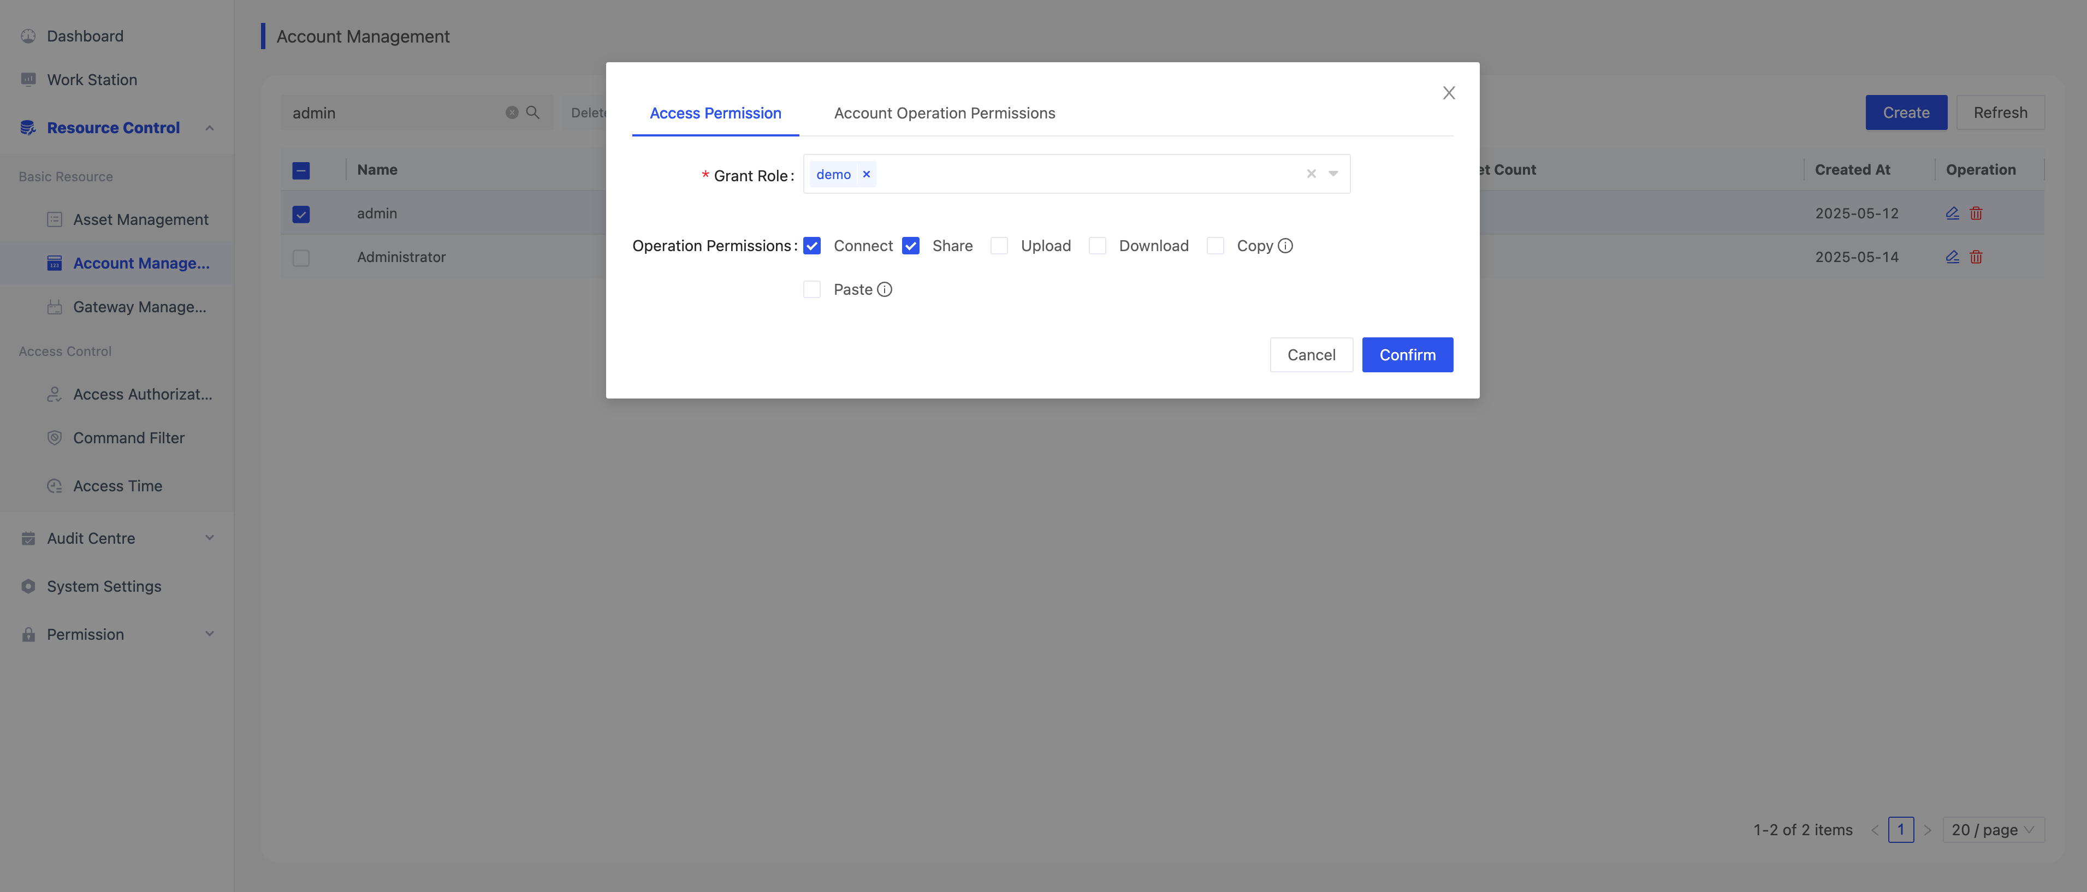This screenshot has height=892, width=2087.
Task: Check the Administrator row checkbox
Action: (300, 258)
